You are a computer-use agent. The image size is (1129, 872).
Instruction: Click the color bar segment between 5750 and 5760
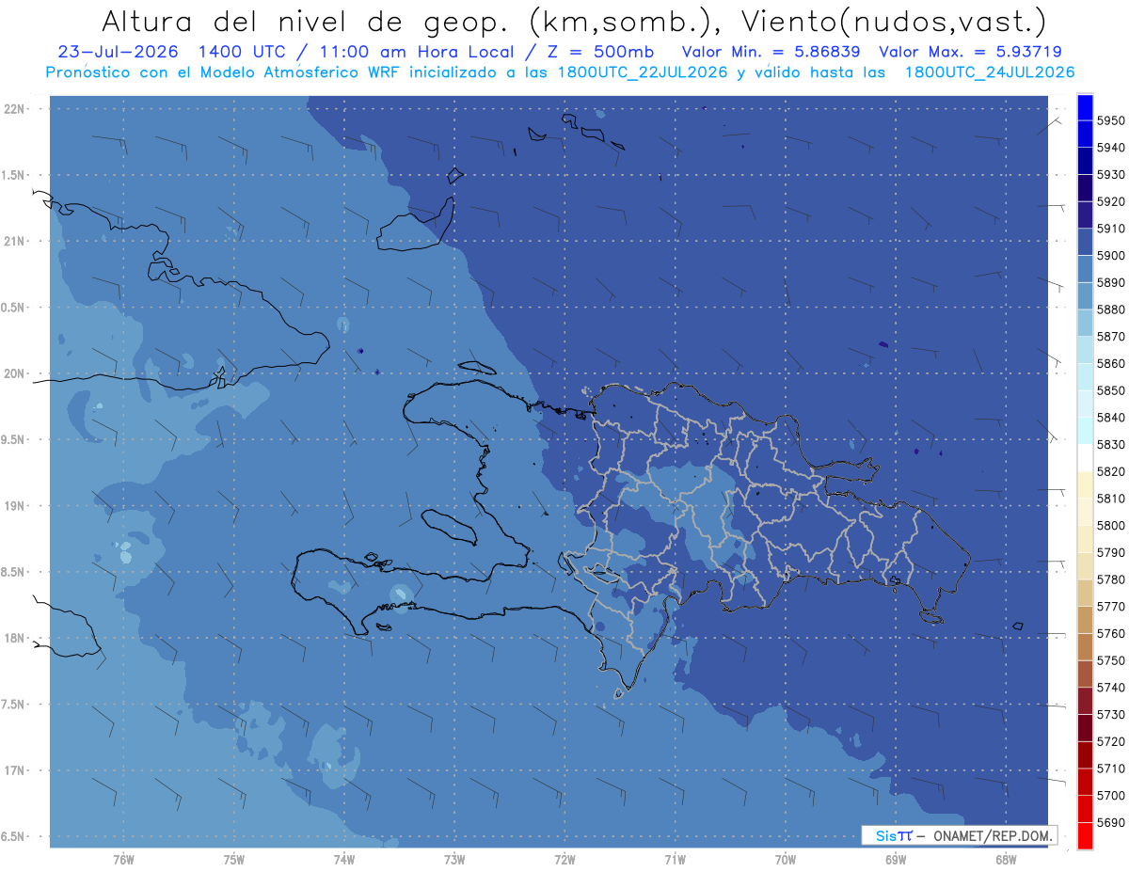[1085, 646]
